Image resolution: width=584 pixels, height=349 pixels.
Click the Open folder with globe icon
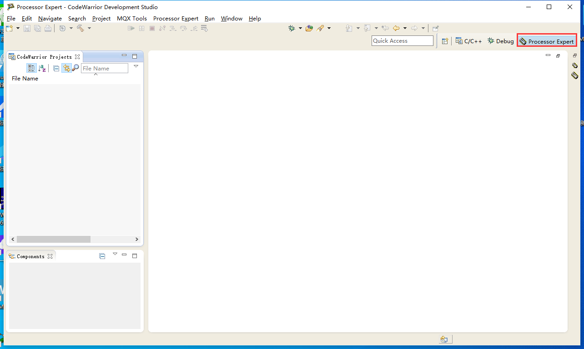click(x=309, y=28)
